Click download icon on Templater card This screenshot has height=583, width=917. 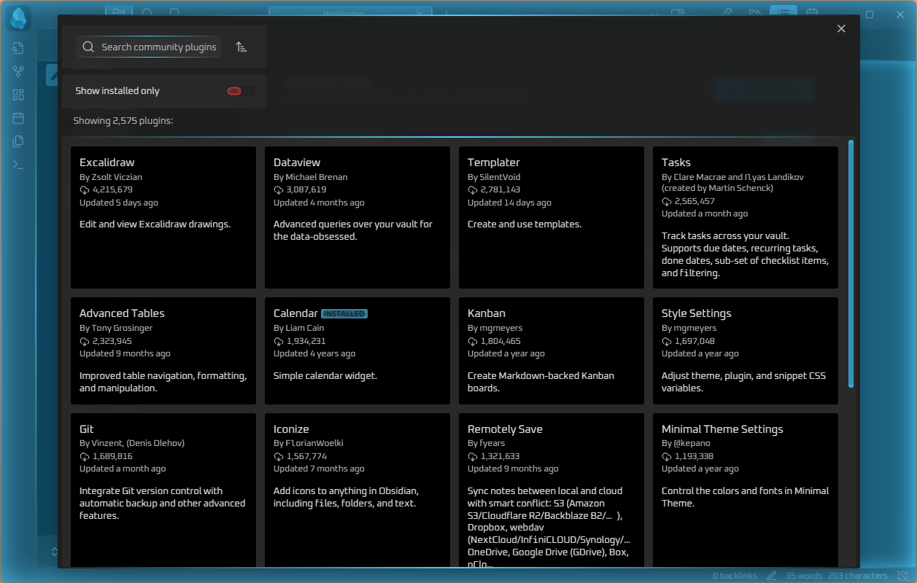click(x=473, y=189)
